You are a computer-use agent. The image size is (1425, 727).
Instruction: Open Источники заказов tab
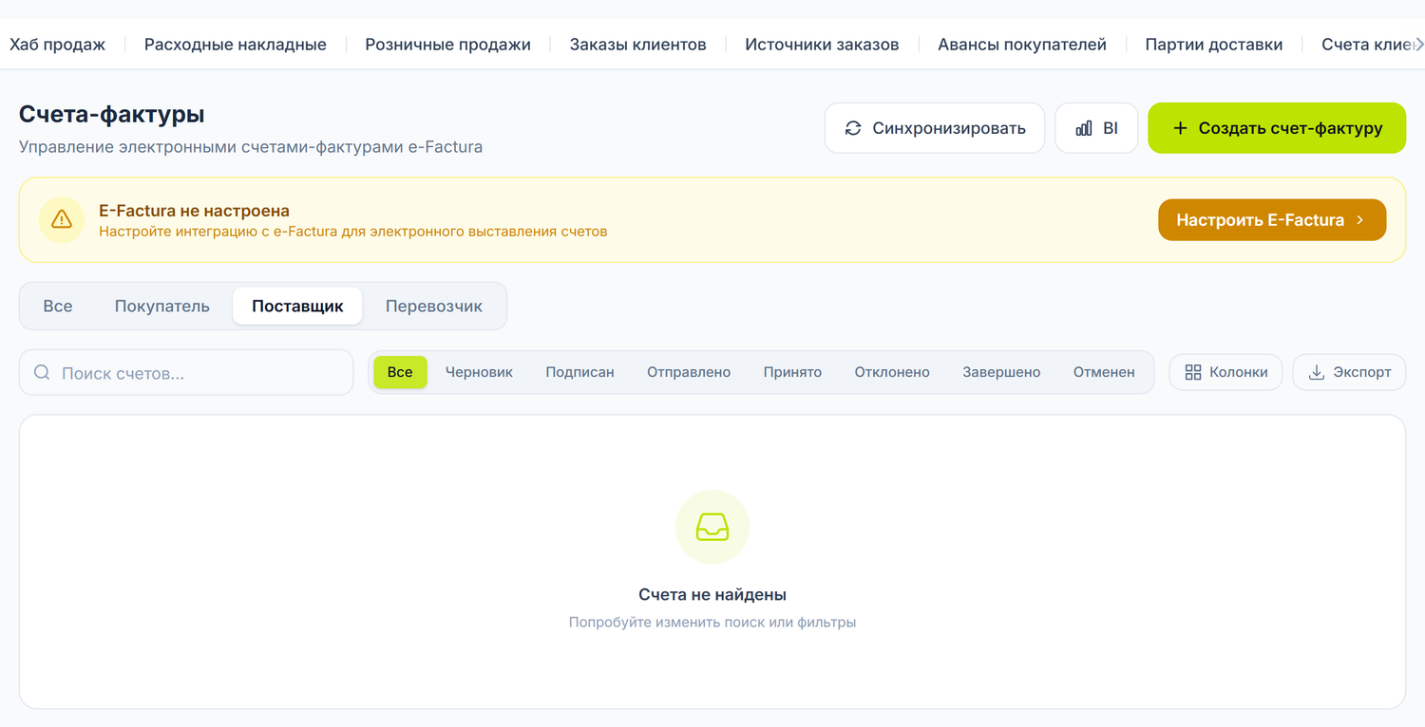[822, 45]
